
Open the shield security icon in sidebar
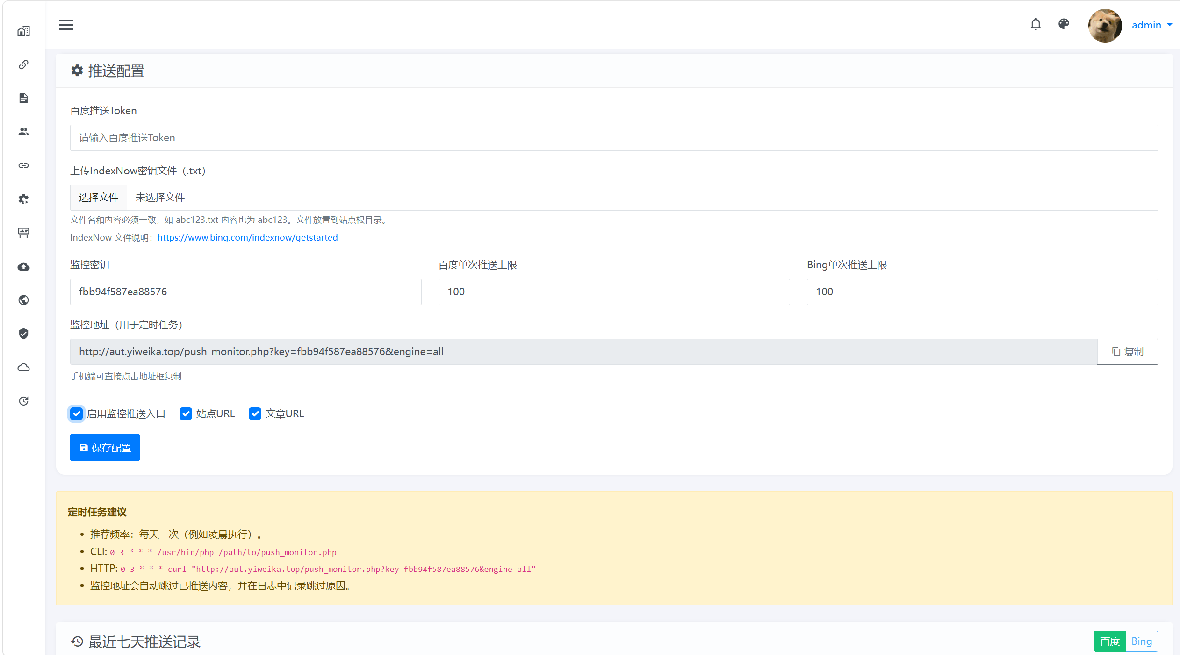tap(24, 334)
